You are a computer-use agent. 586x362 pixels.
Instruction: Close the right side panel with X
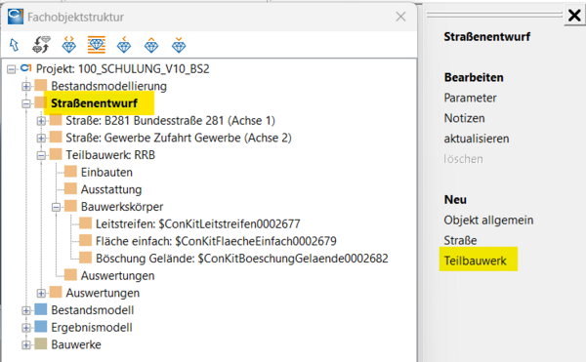click(x=574, y=16)
